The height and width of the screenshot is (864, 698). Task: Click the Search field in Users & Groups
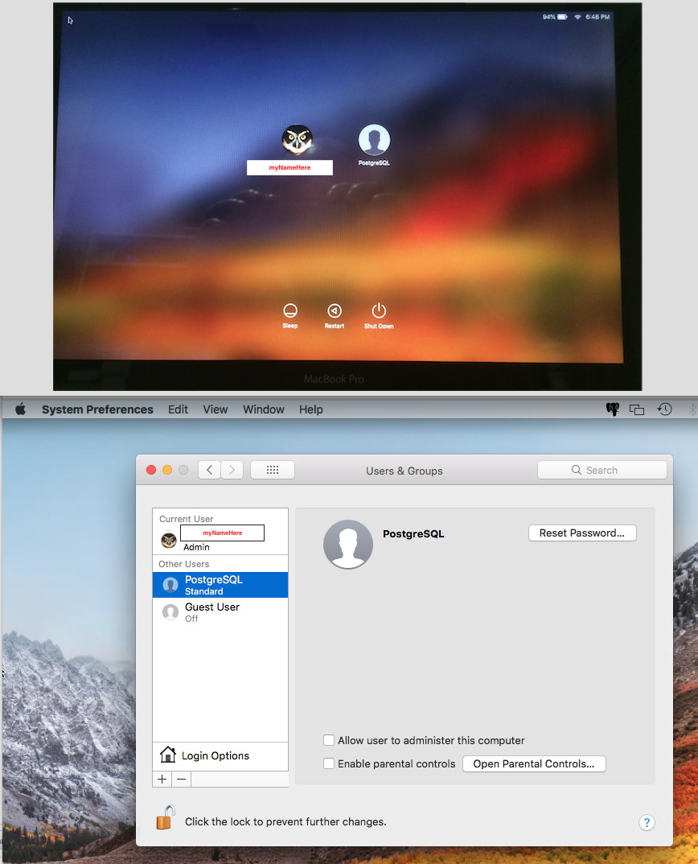tap(602, 471)
